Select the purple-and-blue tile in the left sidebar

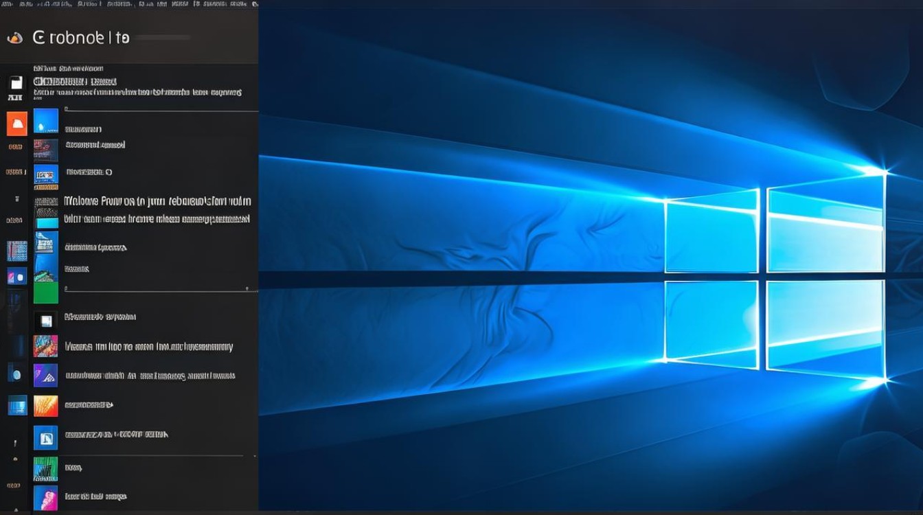tap(16, 276)
